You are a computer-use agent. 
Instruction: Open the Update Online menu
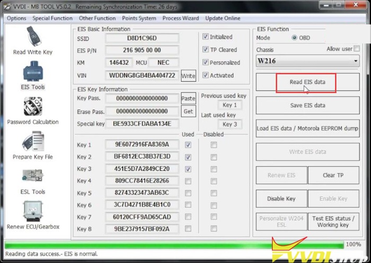[223, 18]
